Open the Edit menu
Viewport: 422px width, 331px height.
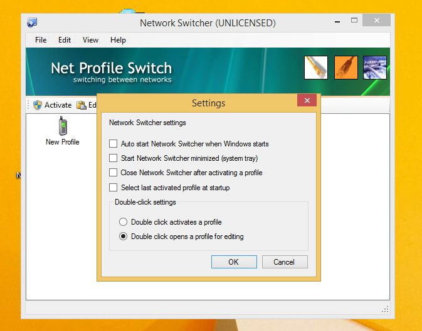65,40
